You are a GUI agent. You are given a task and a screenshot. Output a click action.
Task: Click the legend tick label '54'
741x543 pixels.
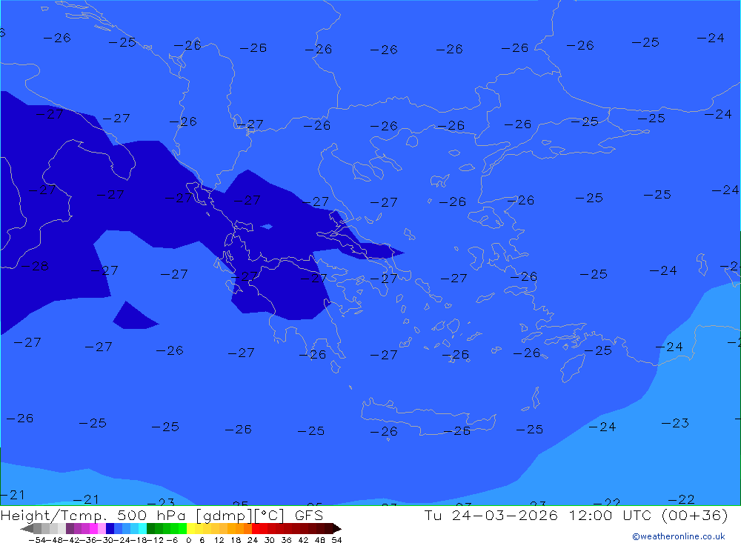click(336, 540)
